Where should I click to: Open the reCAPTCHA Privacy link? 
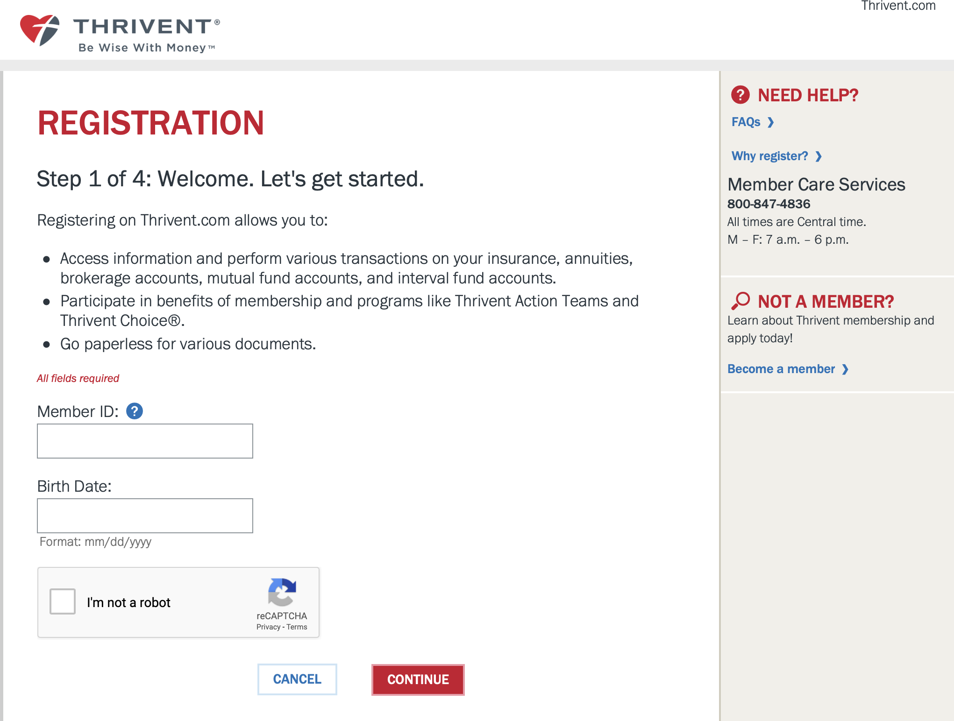point(268,627)
